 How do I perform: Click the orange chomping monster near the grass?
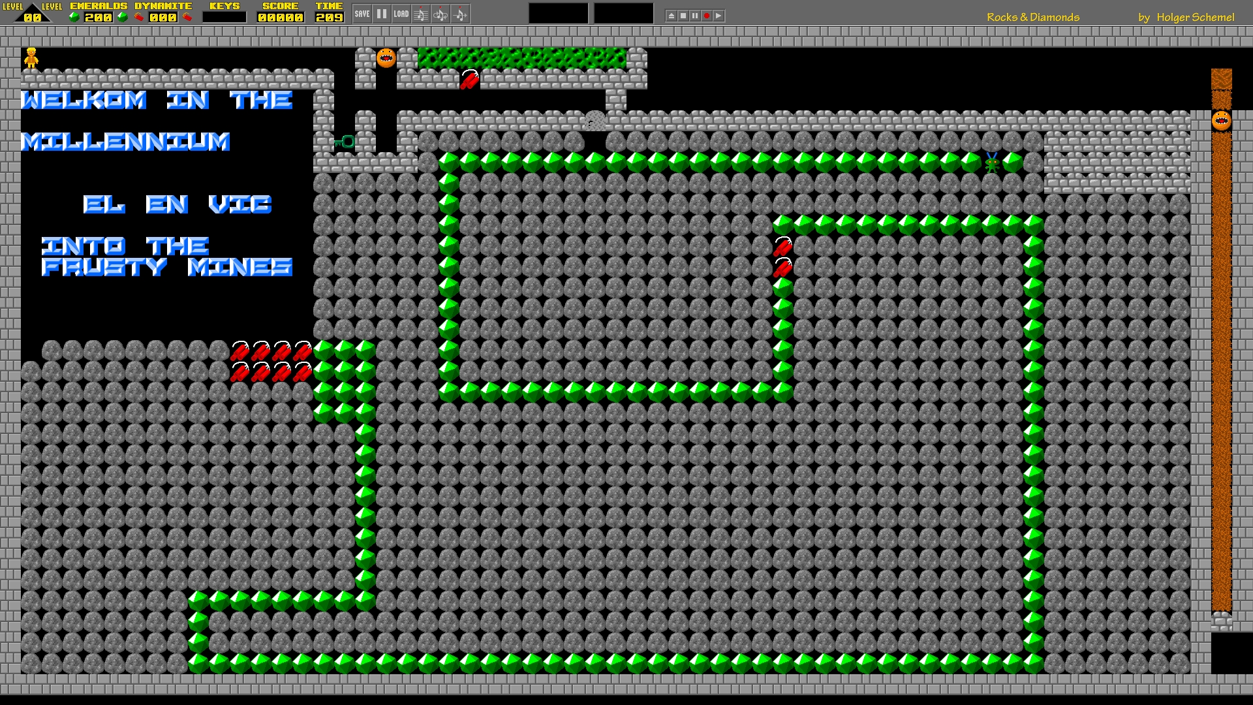pos(386,58)
